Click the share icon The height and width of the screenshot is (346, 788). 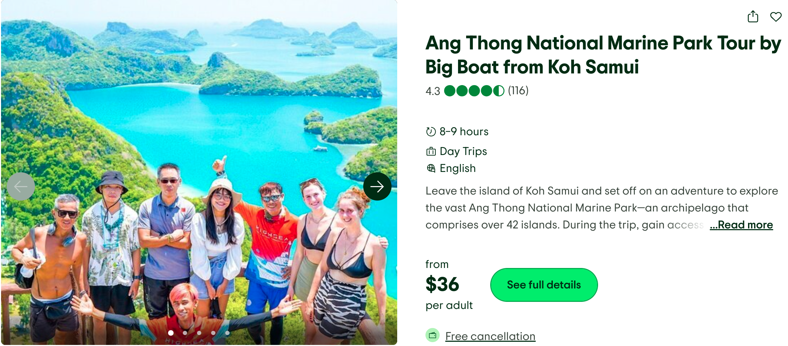(753, 17)
